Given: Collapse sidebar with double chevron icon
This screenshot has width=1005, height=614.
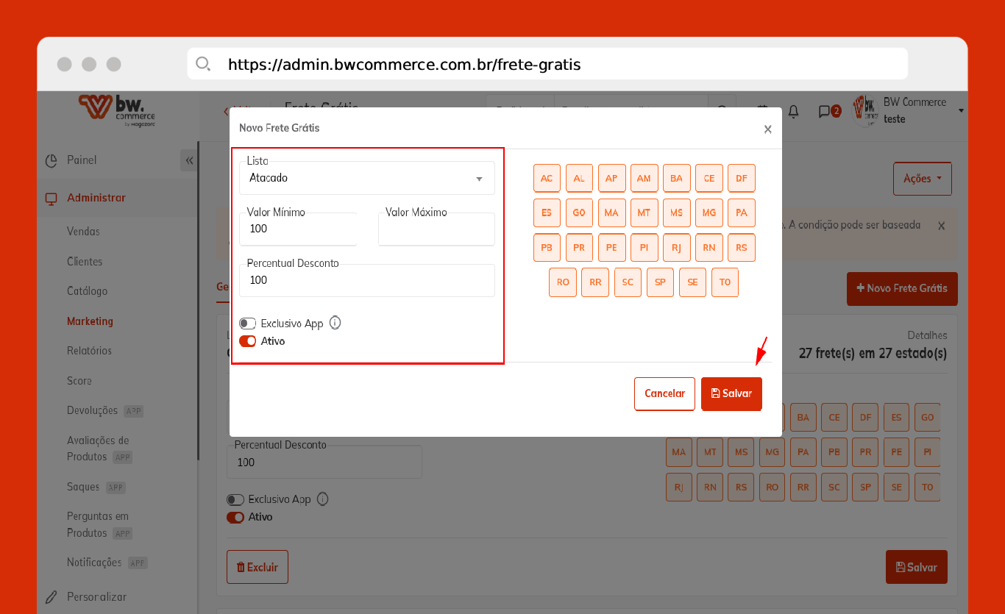Looking at the screenshot, I should coord(189,160).
